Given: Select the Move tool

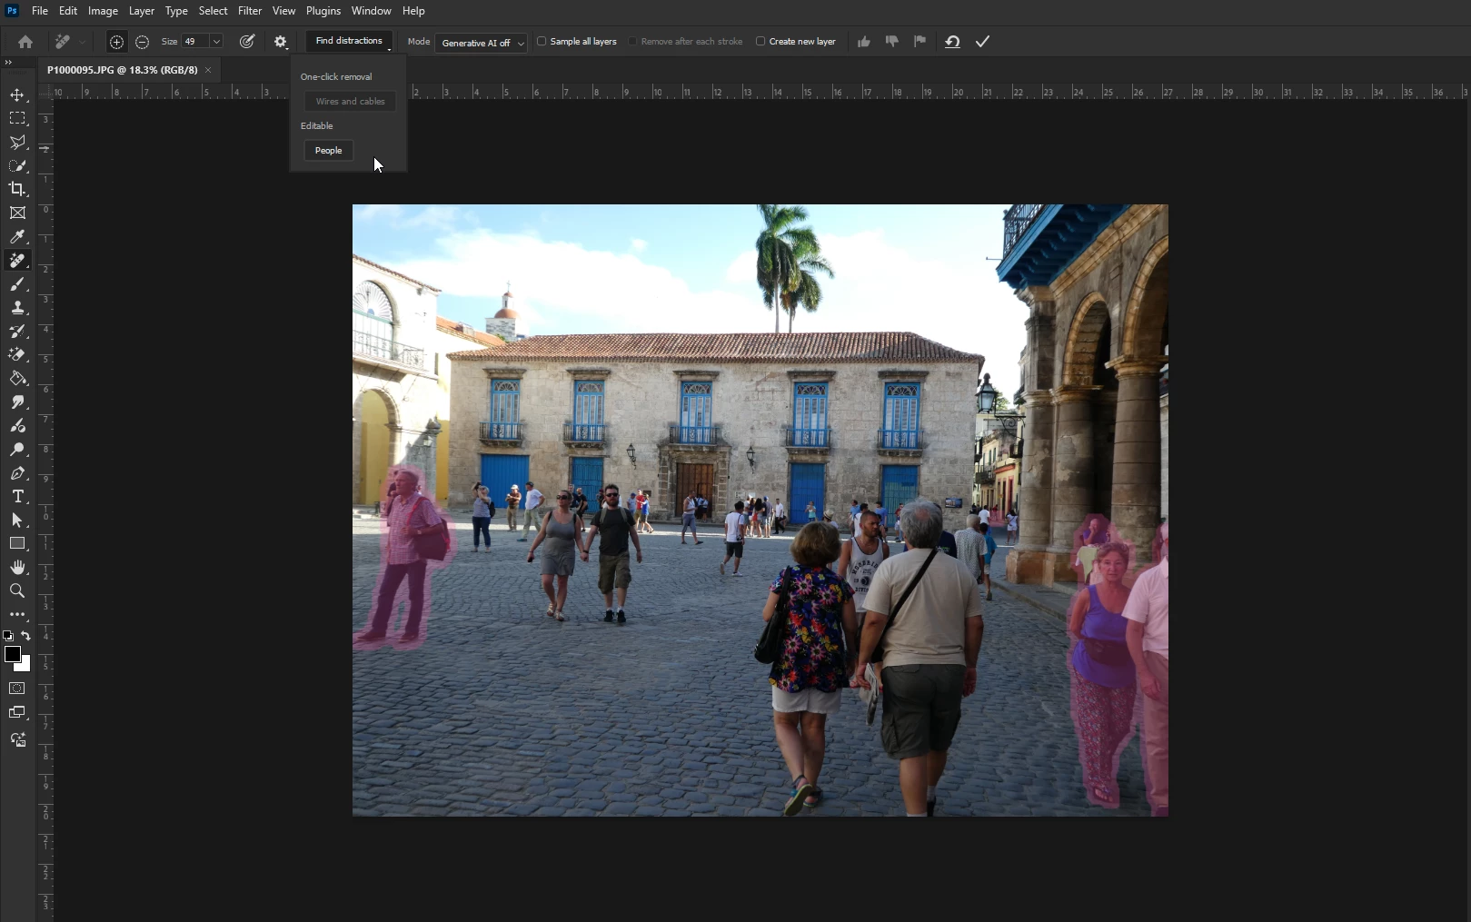Looking at the screenshot, I should coord(17,95).
